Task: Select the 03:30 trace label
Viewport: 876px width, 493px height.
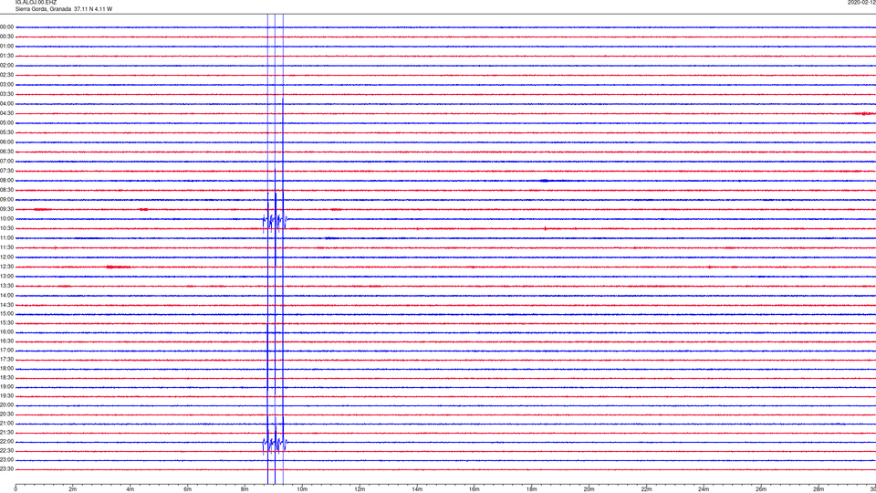Action: point(6,94)
